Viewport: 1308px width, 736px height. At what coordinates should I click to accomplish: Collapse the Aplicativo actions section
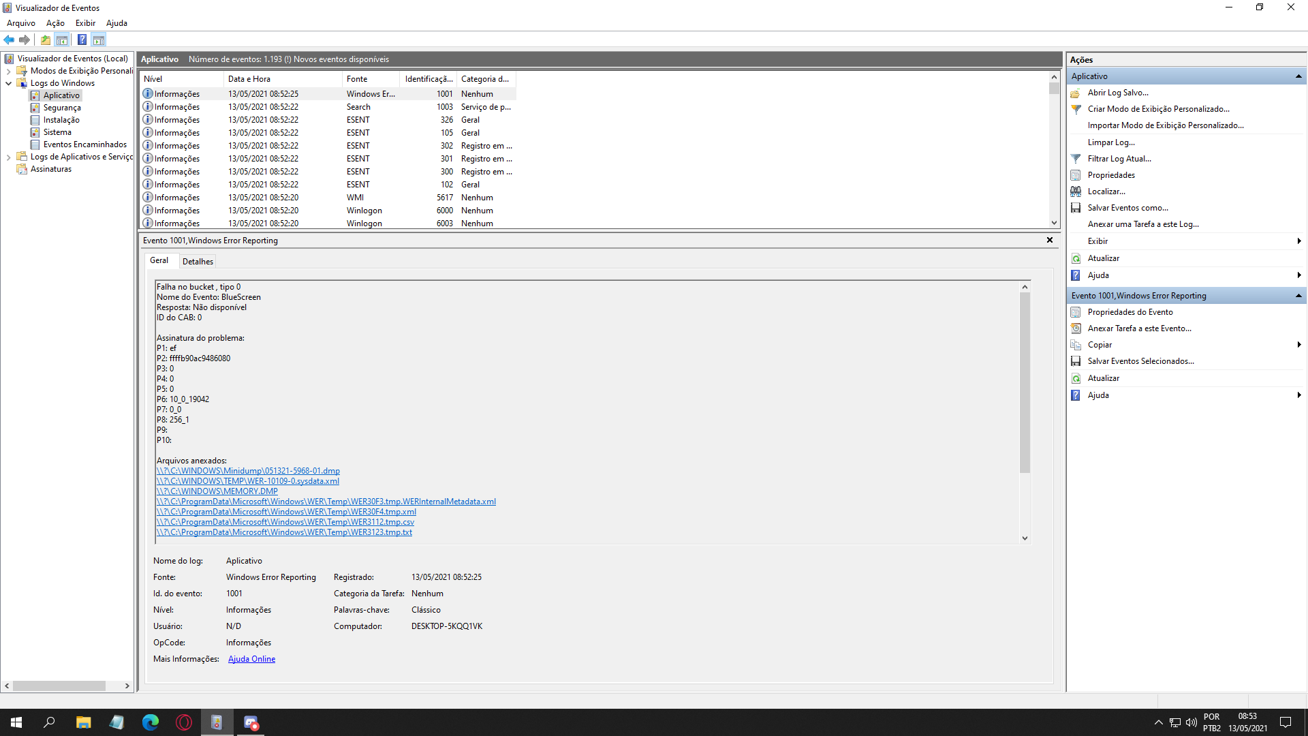[x=1298, y=76]
